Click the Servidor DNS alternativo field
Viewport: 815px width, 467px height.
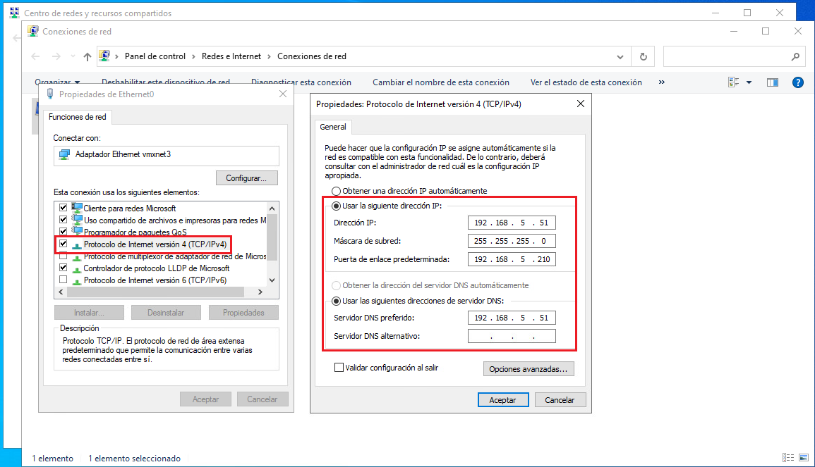click(512, 335)
